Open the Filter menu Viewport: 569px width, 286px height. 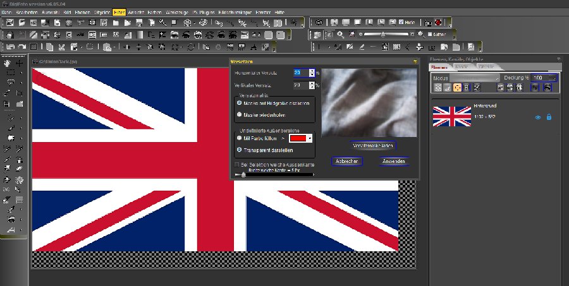pyautogui.click(x=119, y=12)
